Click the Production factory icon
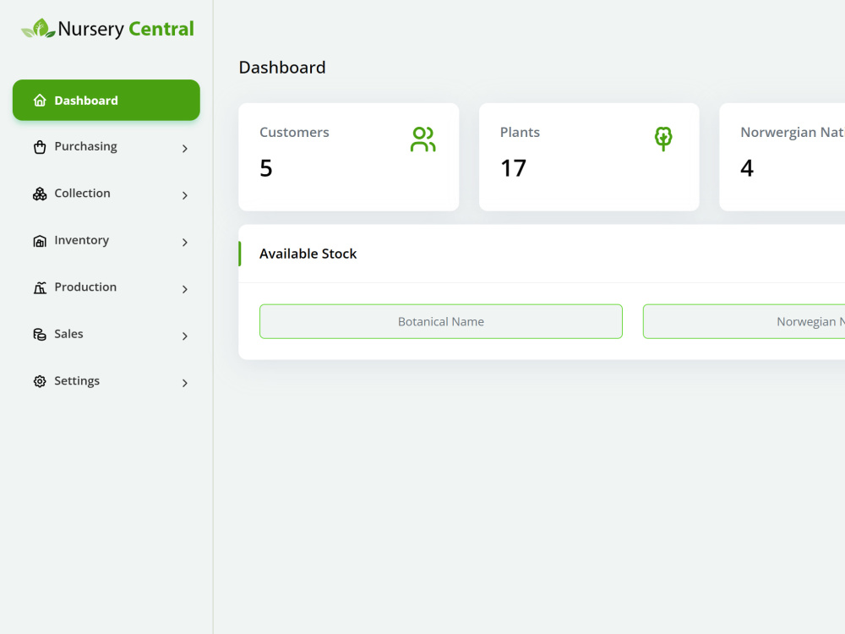Screen dimensions: 845x634 pos(40,288)
